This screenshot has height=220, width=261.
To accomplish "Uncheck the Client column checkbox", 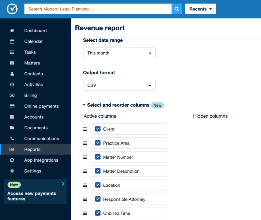I will (x=98, y=129).
